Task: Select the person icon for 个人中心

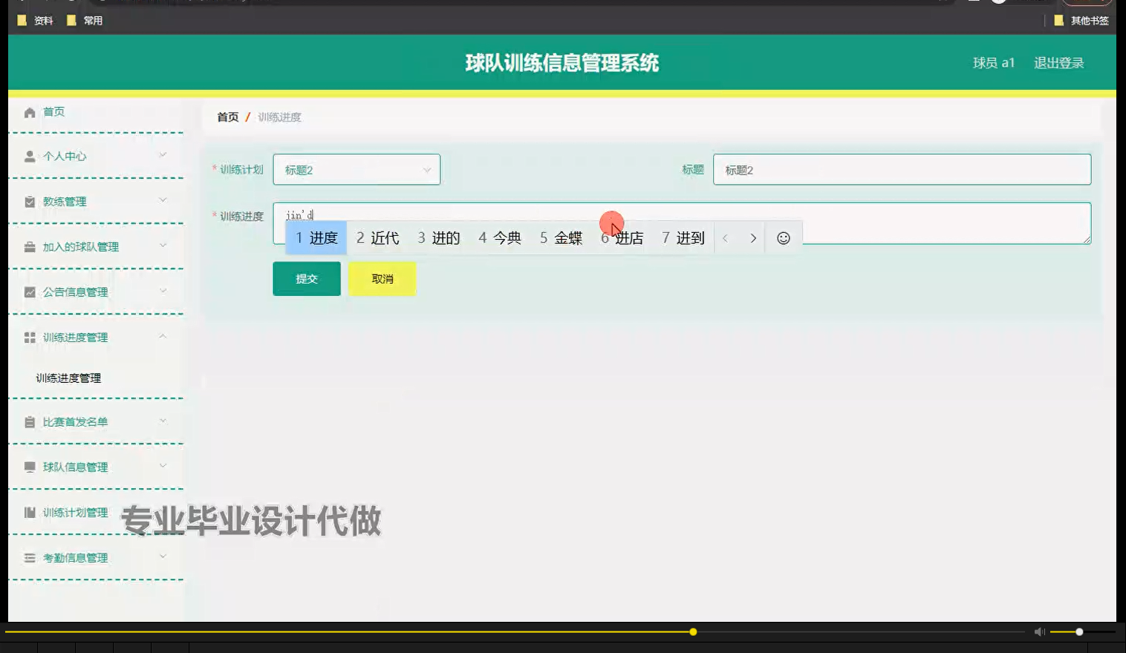Action: pyautogui.click(x=29, y=156)
